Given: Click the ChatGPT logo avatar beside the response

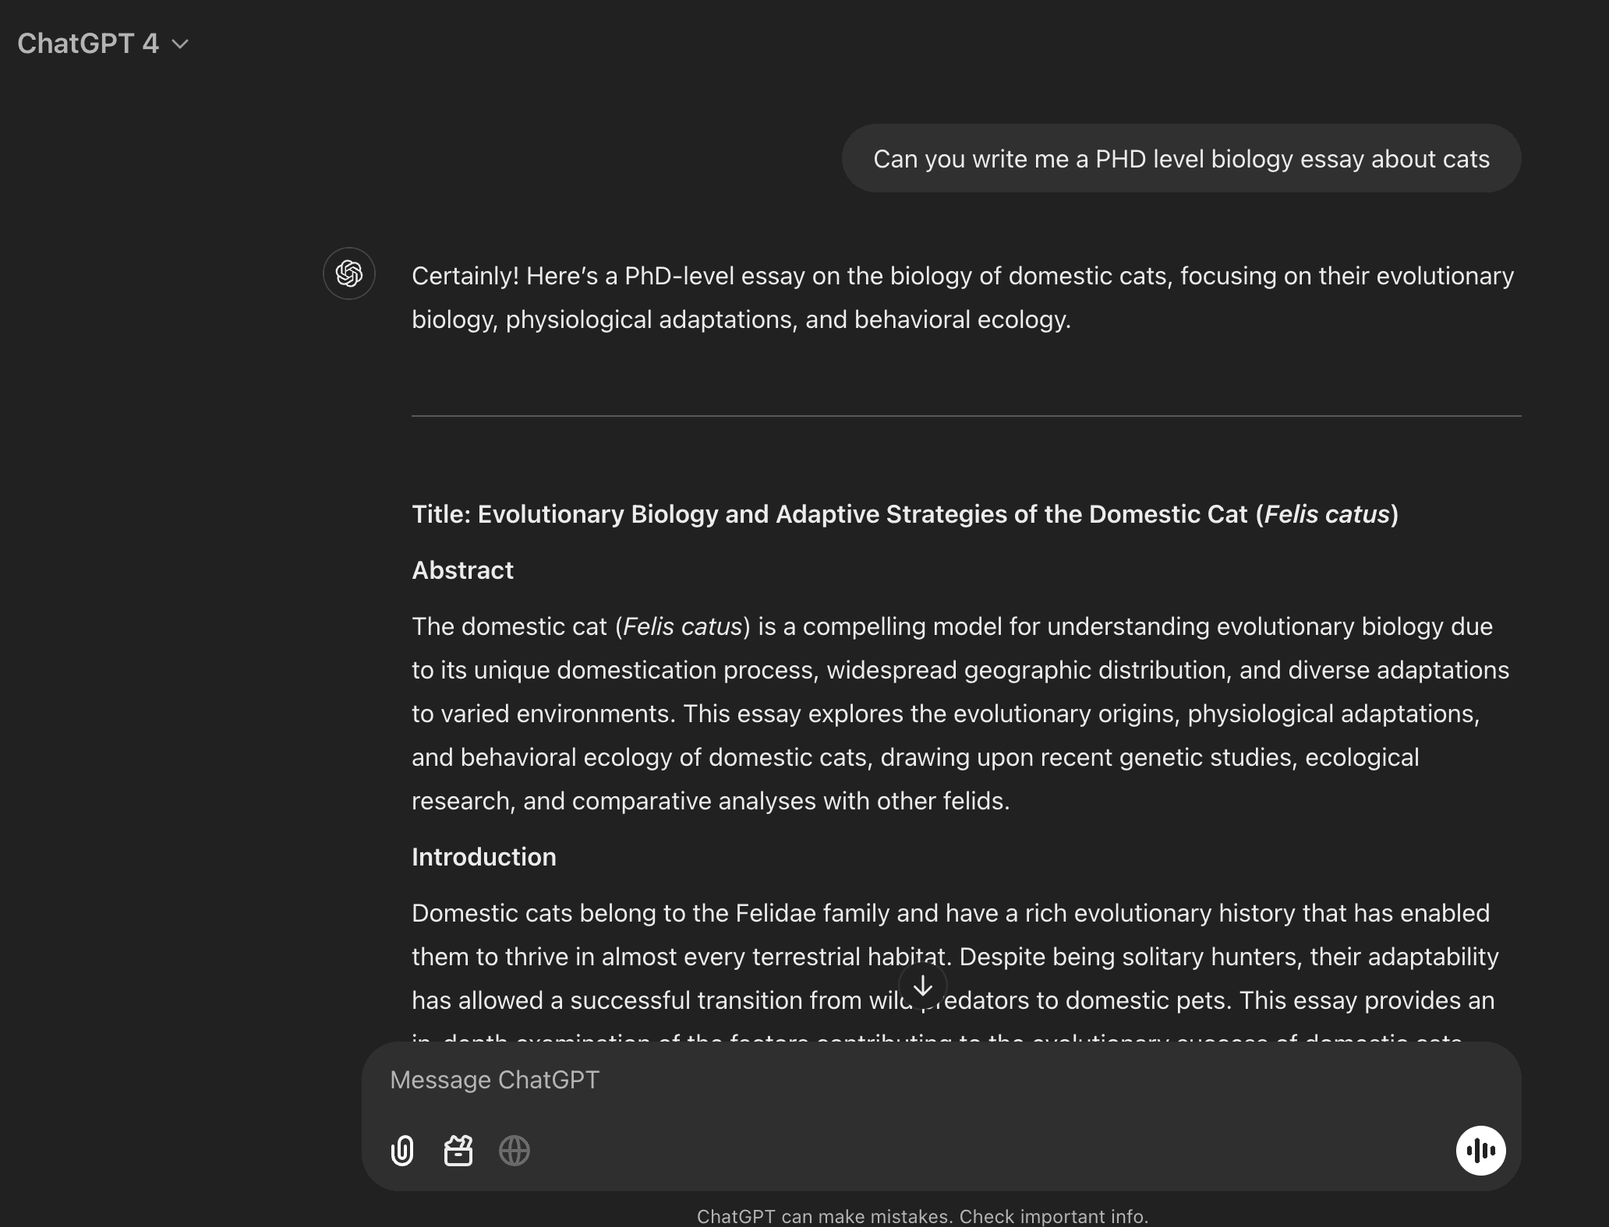Looking at the screenshot, I should (x=349, y=273).
